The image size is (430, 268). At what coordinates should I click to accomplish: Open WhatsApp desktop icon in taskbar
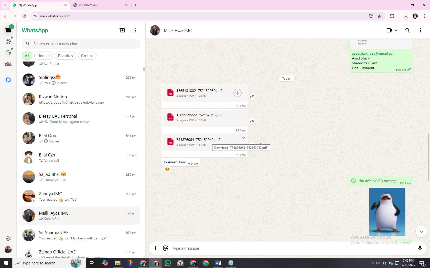click(x=168, y=263)
